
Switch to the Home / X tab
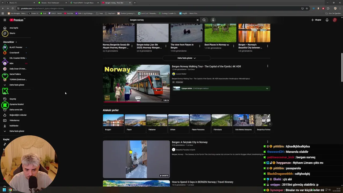point(20,3)
